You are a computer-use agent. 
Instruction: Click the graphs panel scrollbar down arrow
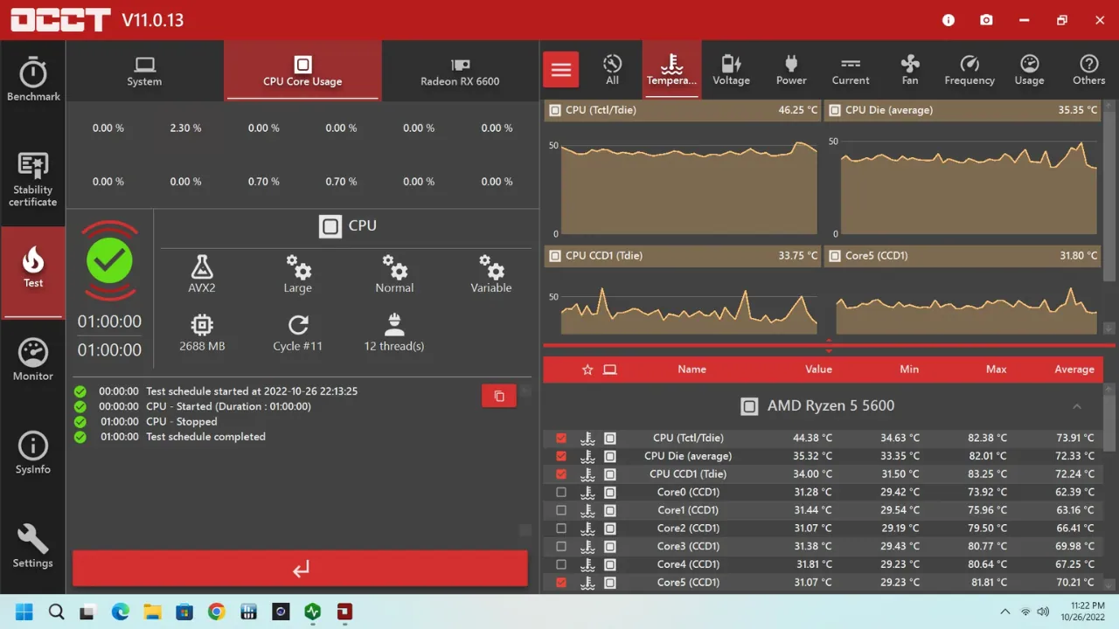[1109, 328]
